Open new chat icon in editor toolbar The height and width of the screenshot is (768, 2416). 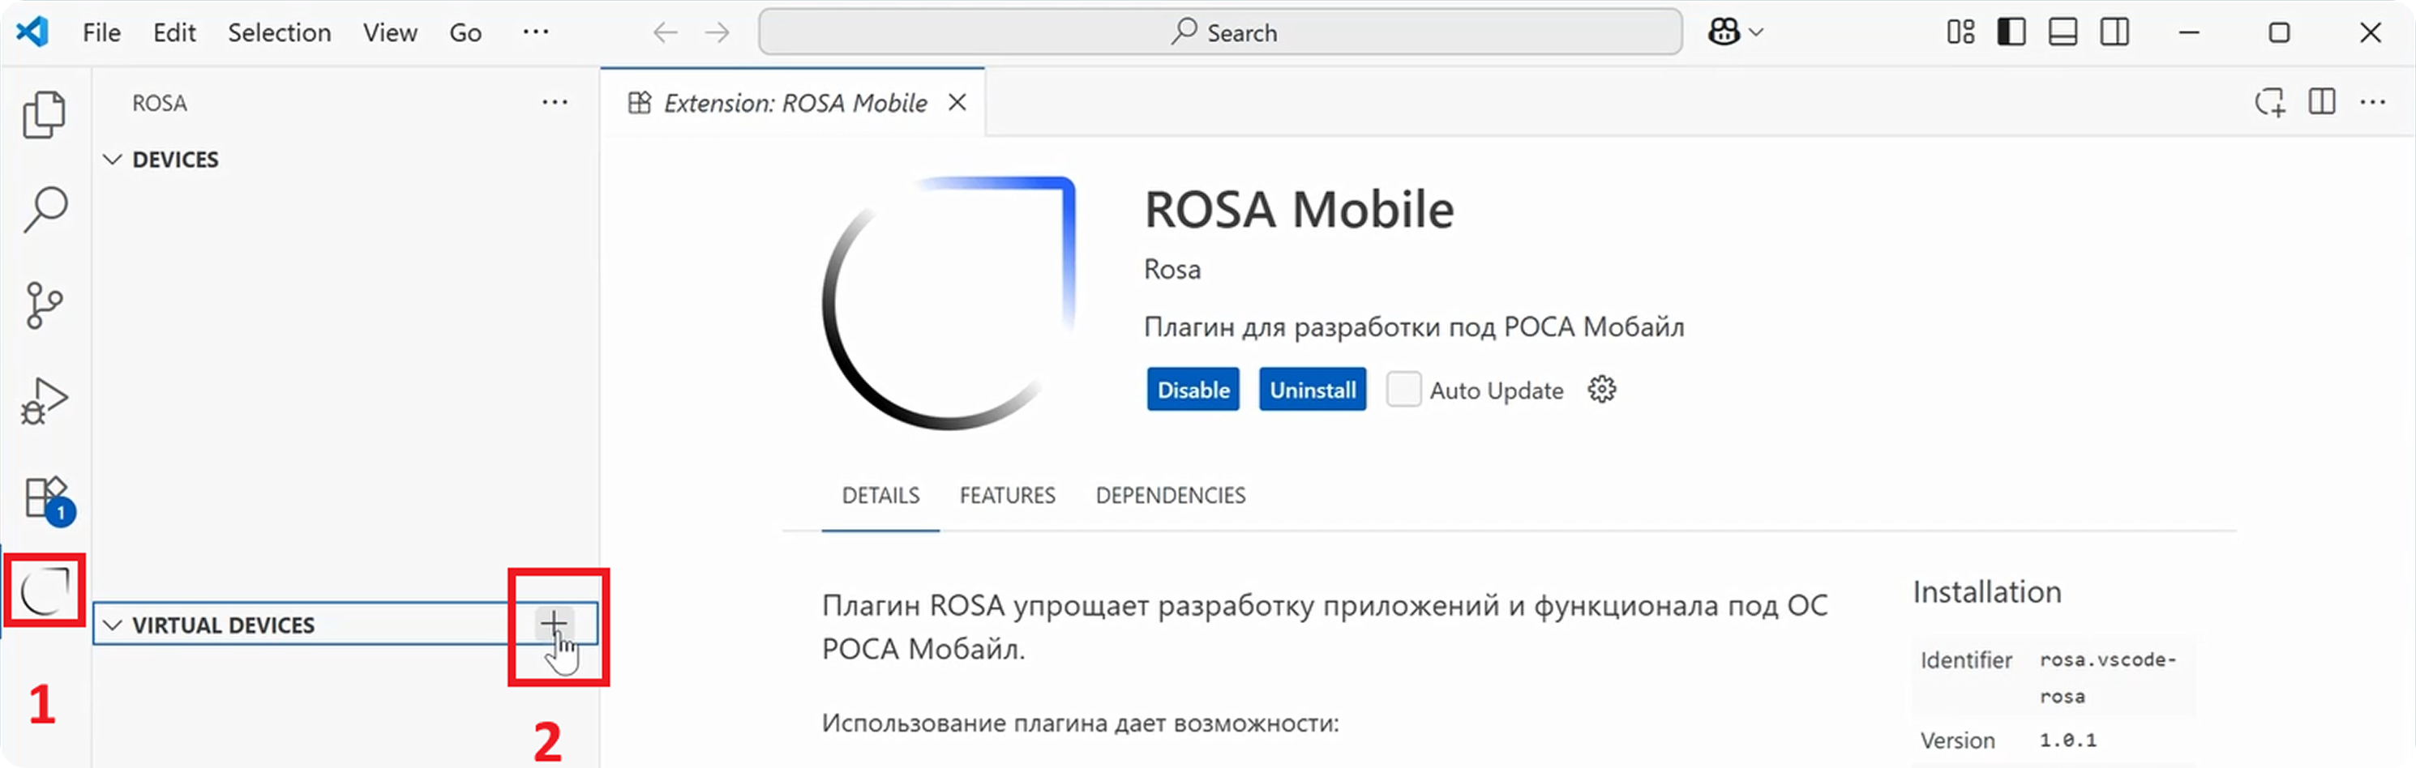[x=2270, y=101]
